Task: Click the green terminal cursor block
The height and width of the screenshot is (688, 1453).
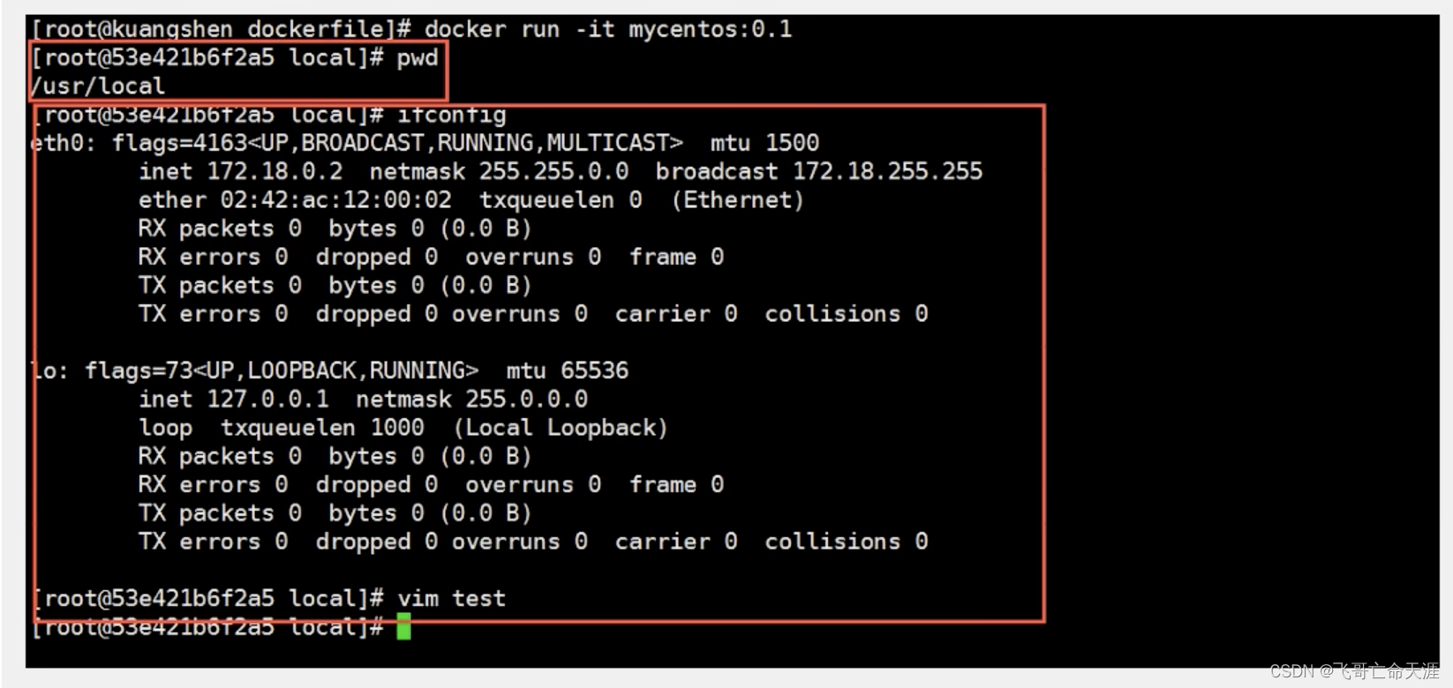Action: [x=403, y=627]
